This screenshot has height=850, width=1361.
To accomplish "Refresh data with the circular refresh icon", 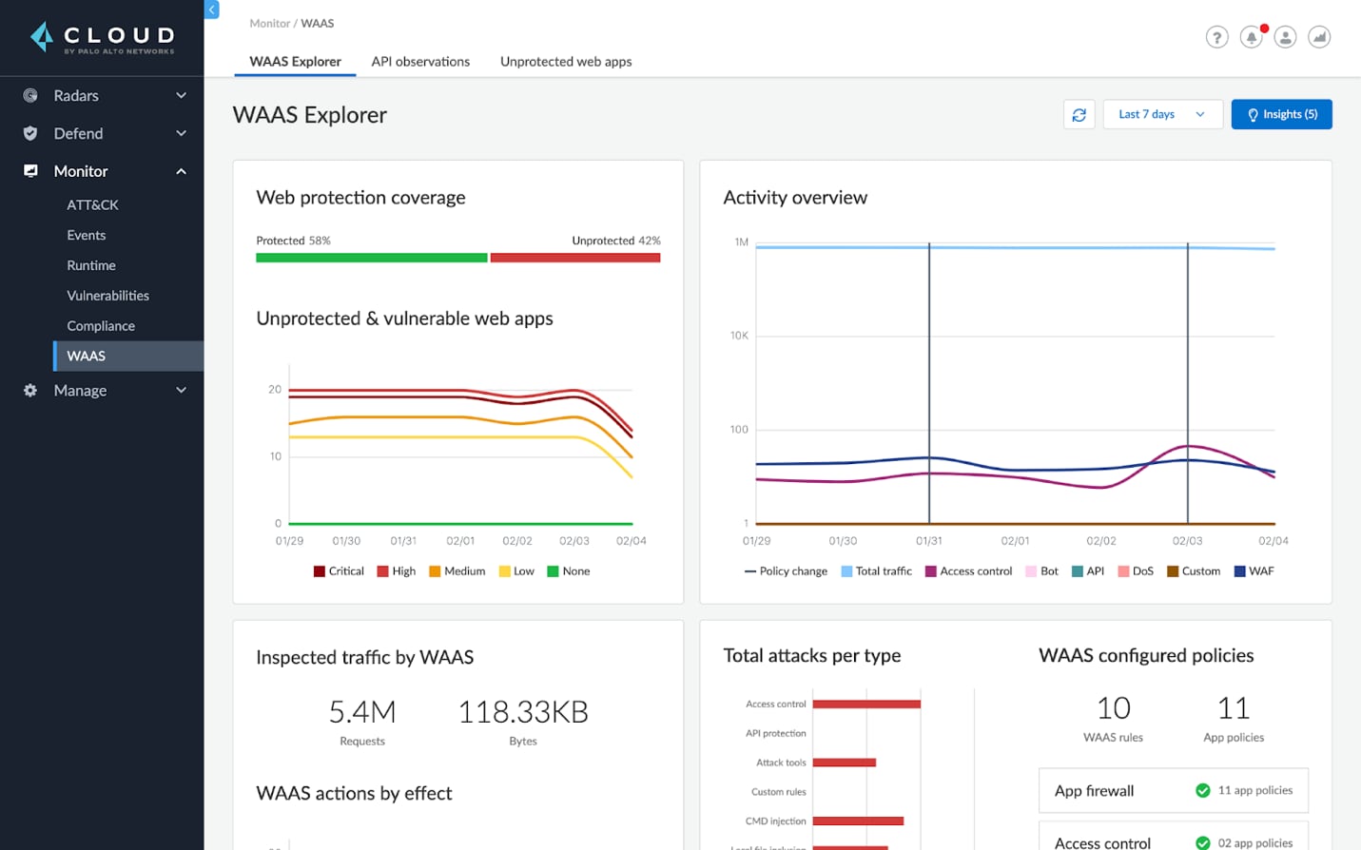I will point(1079,114).
